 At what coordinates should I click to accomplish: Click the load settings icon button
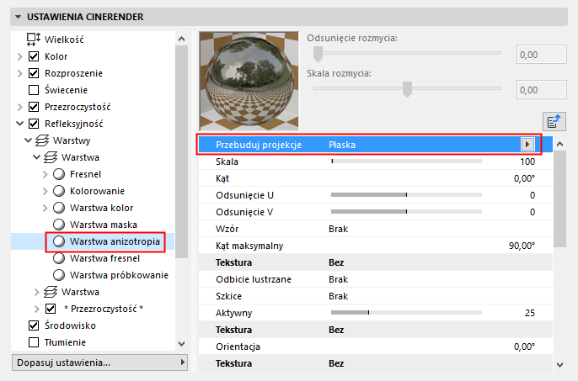pos(554,121)
